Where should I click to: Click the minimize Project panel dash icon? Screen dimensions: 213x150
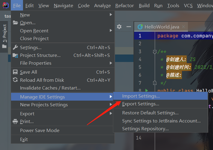pyautogui.click(x=129, y=27)
